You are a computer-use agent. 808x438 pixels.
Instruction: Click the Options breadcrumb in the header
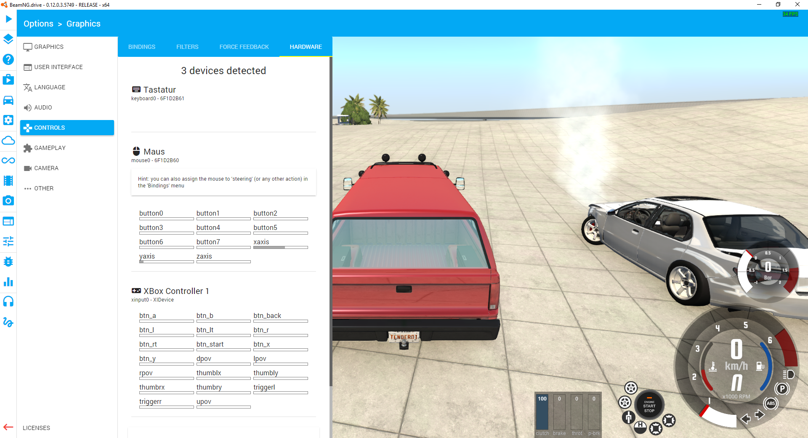pos(38,24)
